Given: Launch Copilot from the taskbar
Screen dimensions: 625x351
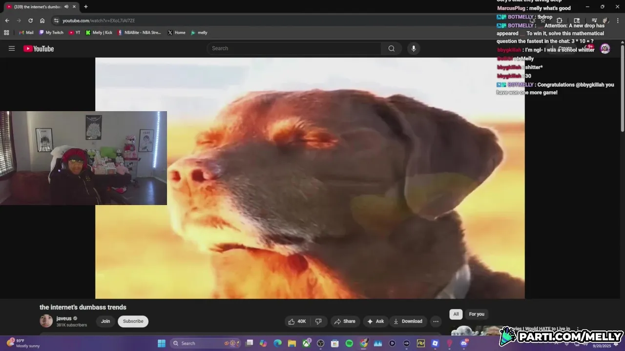Looking at the screenshot, I should click(x=264, y=343).
